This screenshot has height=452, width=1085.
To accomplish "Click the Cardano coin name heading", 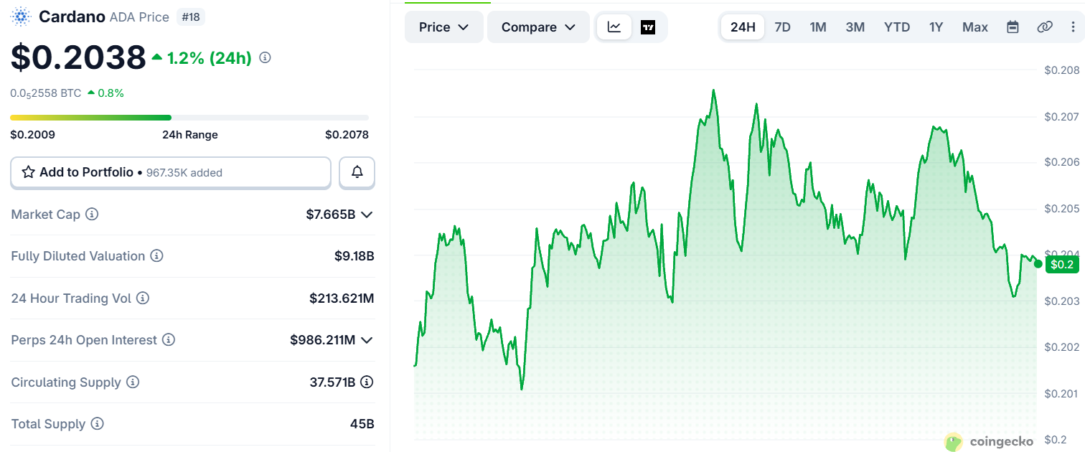I will [x=72, y=17].
